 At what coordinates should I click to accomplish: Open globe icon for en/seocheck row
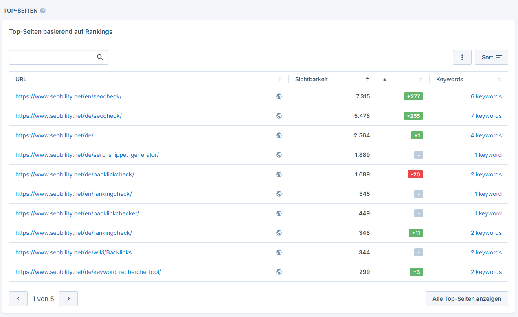[x=279, y=96]
